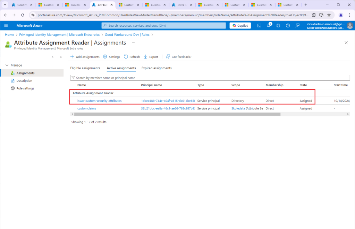Click the Copilot button

[240, 26]
